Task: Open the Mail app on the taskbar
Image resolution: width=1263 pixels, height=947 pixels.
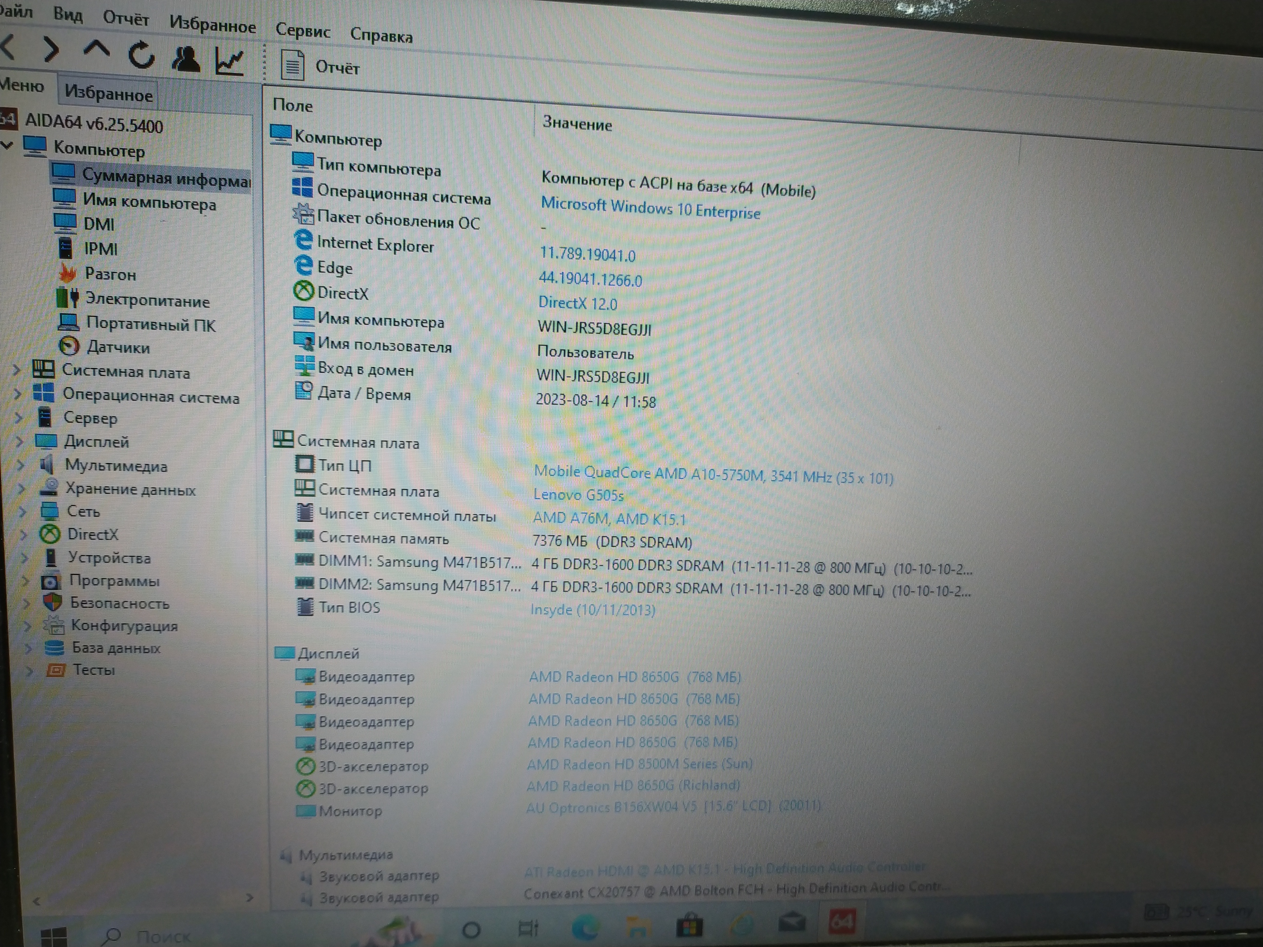Action: (791, 923)
